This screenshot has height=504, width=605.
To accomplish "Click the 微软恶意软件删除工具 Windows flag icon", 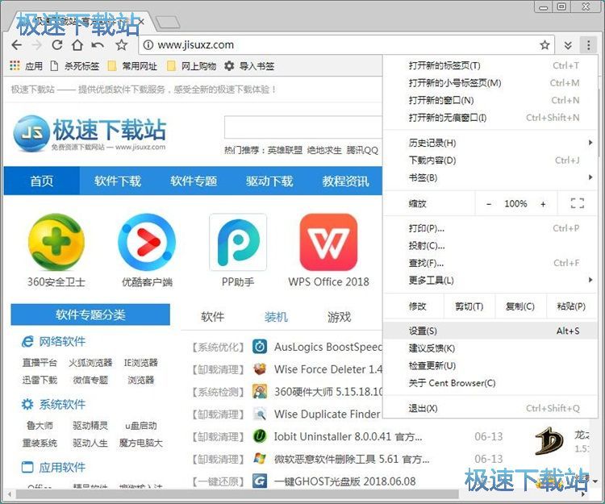I will tap(260, 459).
